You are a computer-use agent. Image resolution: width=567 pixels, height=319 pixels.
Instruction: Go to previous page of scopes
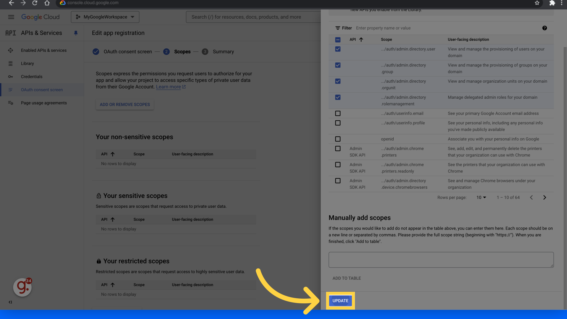pos(531,197)
